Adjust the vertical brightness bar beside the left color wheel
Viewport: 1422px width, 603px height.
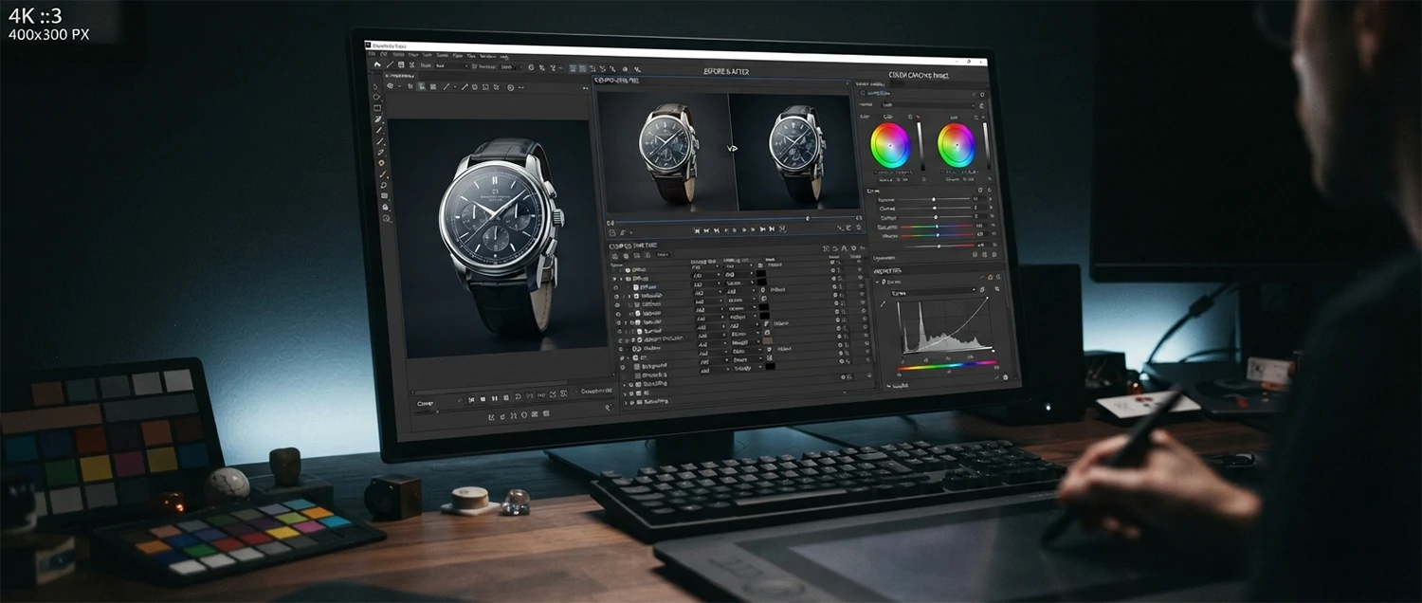tap(920, 147)
